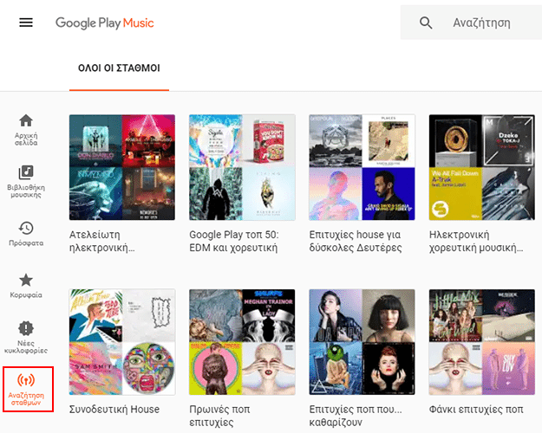Image resolution: width=542 pixels, height=433 pixels.
Task: Open Συνοδευτική House station thumbnail
Action: click(122, 342)
